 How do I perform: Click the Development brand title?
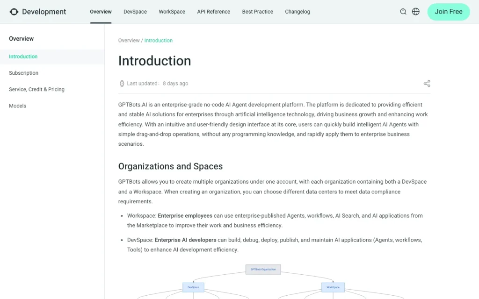pyautogui.click(x=44, y=12)
